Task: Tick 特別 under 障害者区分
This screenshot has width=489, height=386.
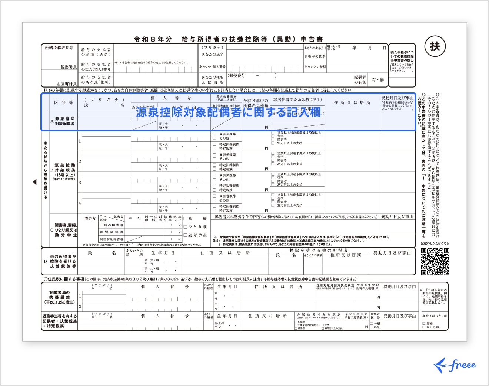Action: pos(372,327)
